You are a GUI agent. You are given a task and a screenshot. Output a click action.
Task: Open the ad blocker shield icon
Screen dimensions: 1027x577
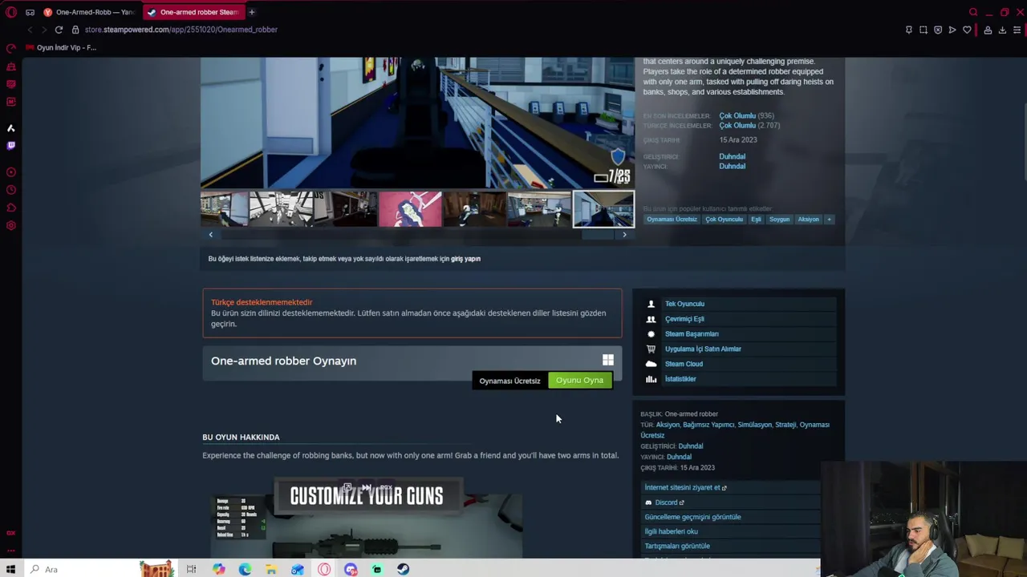click(x=937, y=30)
